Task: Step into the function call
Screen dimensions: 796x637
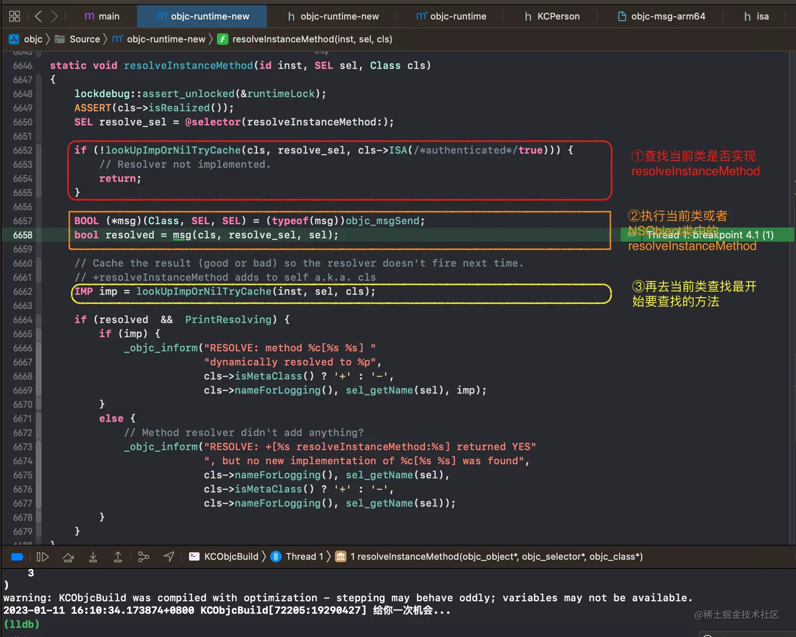Action: (93, 557)
